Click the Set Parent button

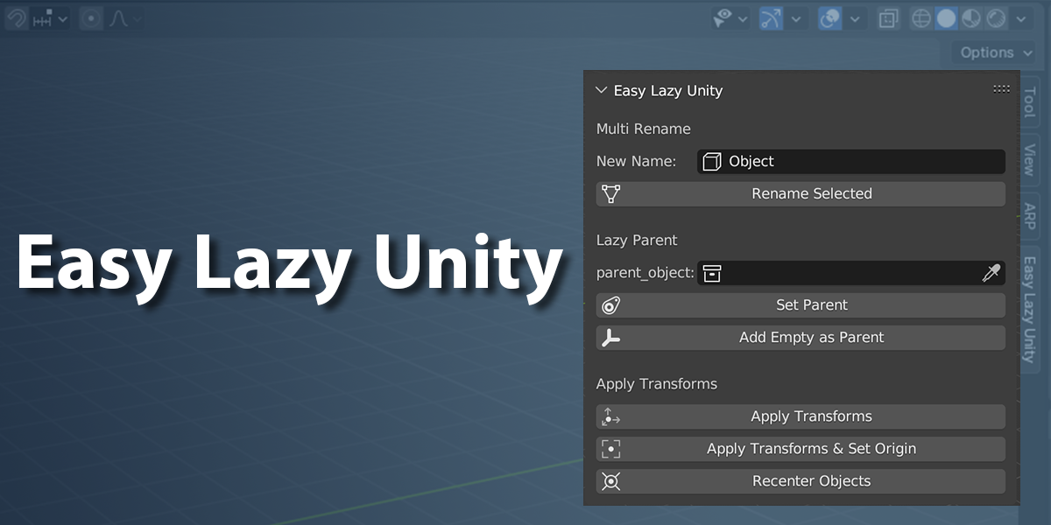pos(812,304)
